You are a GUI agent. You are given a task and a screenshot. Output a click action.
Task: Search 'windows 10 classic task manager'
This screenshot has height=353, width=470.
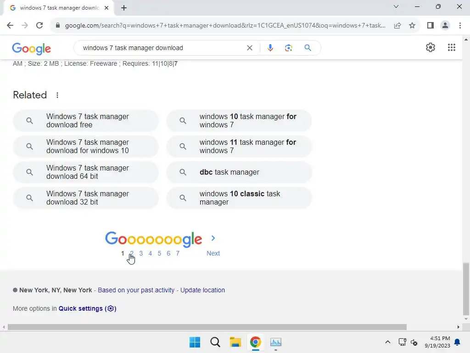pos(239,198)
